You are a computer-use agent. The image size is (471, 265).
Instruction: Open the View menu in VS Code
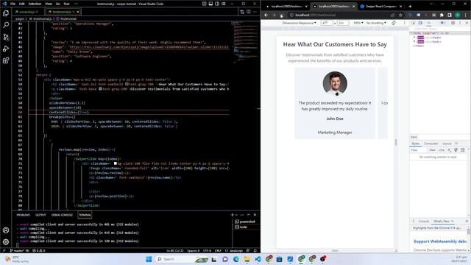coord(49,4)
